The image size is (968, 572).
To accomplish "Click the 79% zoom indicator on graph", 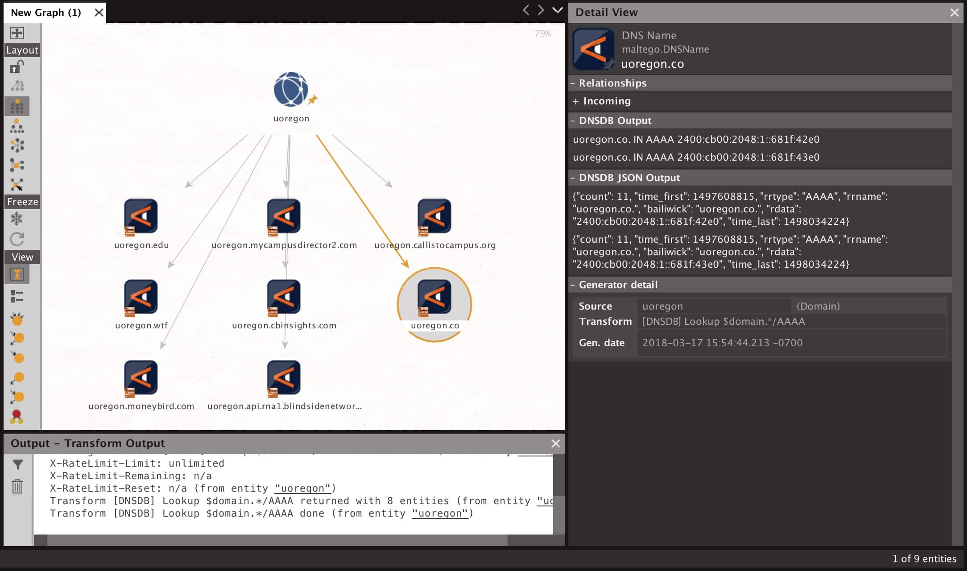I will (x=543, y=33).
